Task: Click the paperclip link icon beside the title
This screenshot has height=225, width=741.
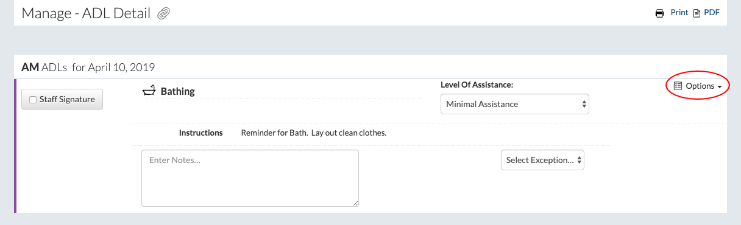Action: (x=163, y=13)
